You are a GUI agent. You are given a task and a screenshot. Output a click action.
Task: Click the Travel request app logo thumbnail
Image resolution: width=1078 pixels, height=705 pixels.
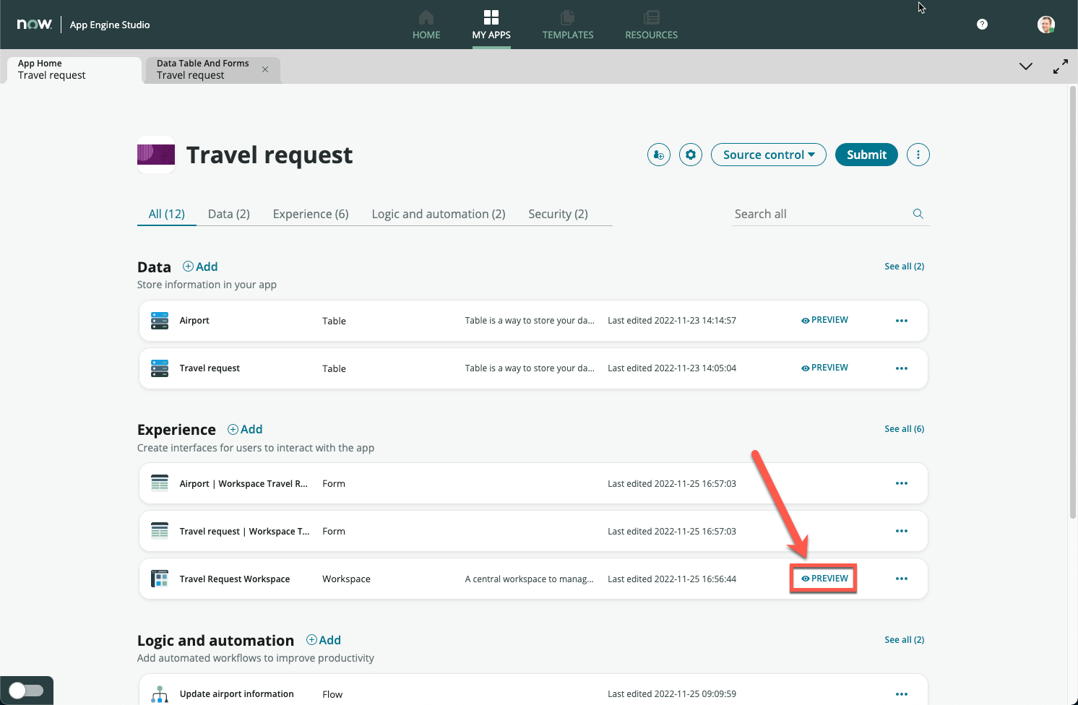[x=156, y=155]
